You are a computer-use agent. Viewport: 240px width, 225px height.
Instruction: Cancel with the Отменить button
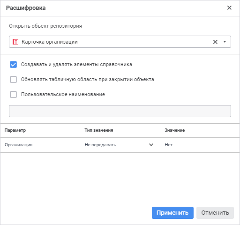(x=215, y=213)
